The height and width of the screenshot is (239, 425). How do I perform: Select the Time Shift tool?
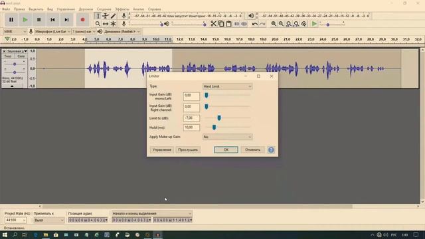pos(106,24)
